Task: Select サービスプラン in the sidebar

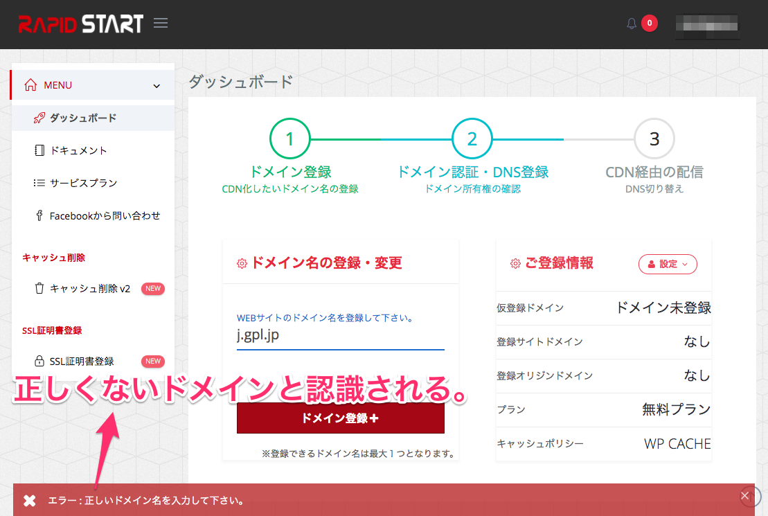Action: 83,183
